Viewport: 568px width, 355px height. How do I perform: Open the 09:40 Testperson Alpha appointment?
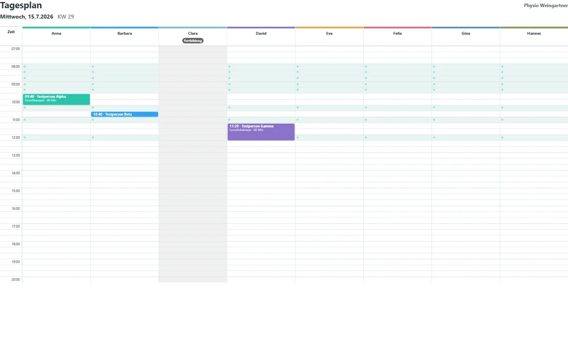[56, 99]
